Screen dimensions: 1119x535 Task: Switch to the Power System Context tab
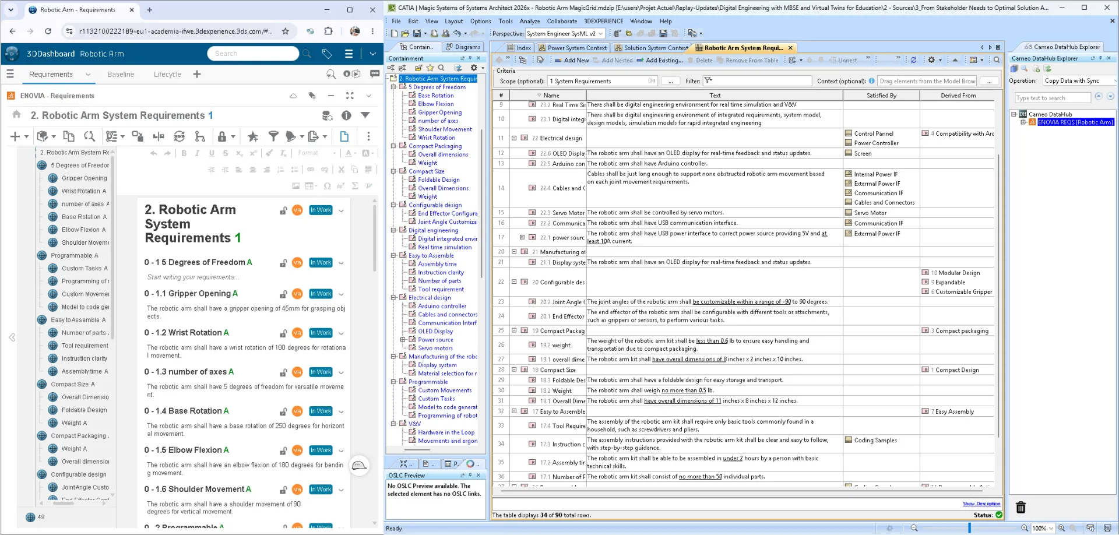coord(572,48)
